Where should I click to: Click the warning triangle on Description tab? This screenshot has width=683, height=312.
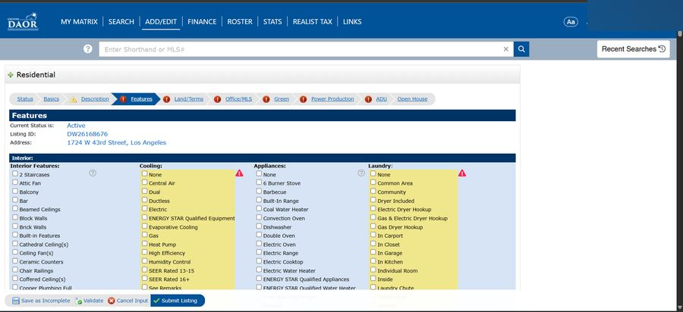[74, 99]
